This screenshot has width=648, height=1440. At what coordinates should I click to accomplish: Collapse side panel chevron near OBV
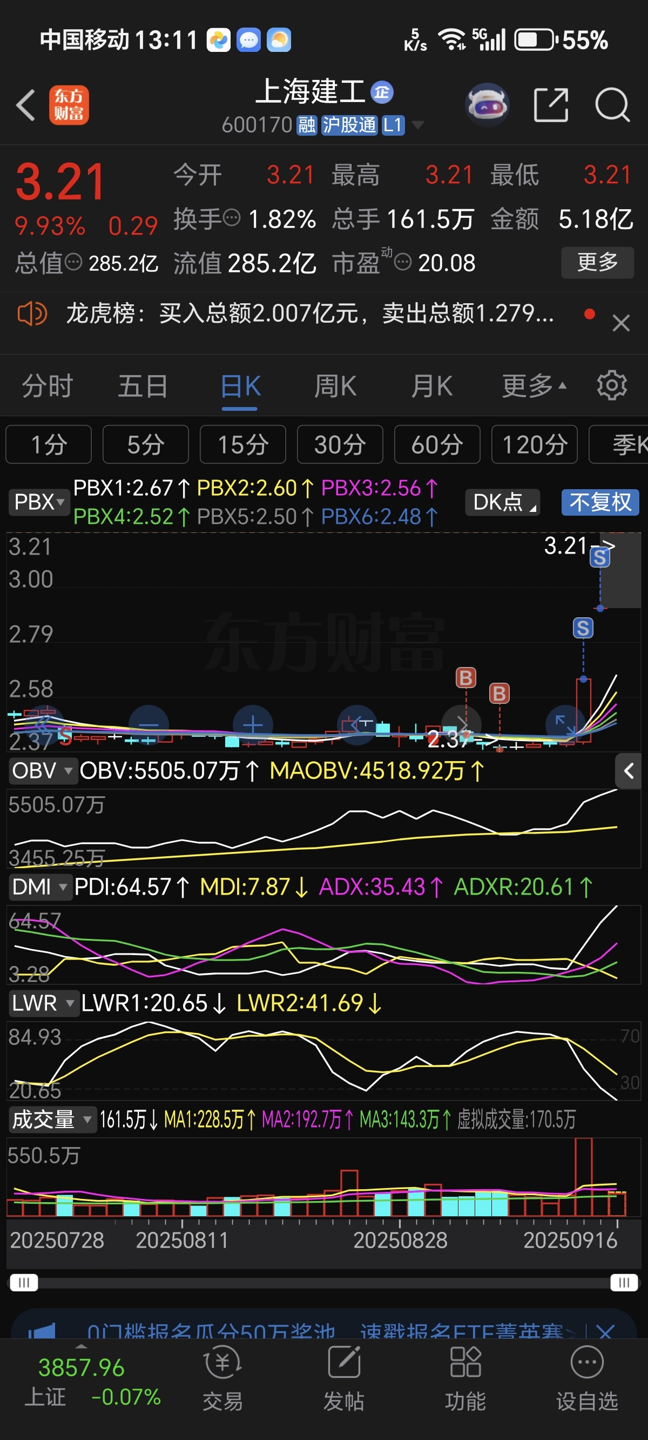tap(629, 771)
